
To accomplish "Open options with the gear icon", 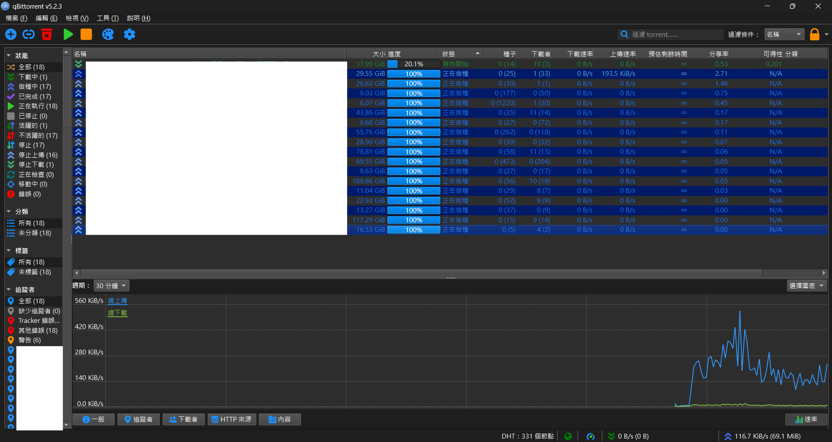I will pyautogui.click(x=130, y=34).
